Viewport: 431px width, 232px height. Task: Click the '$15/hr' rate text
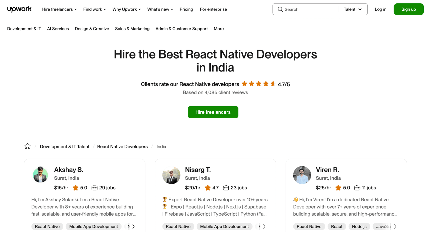[x=61, y=188]
